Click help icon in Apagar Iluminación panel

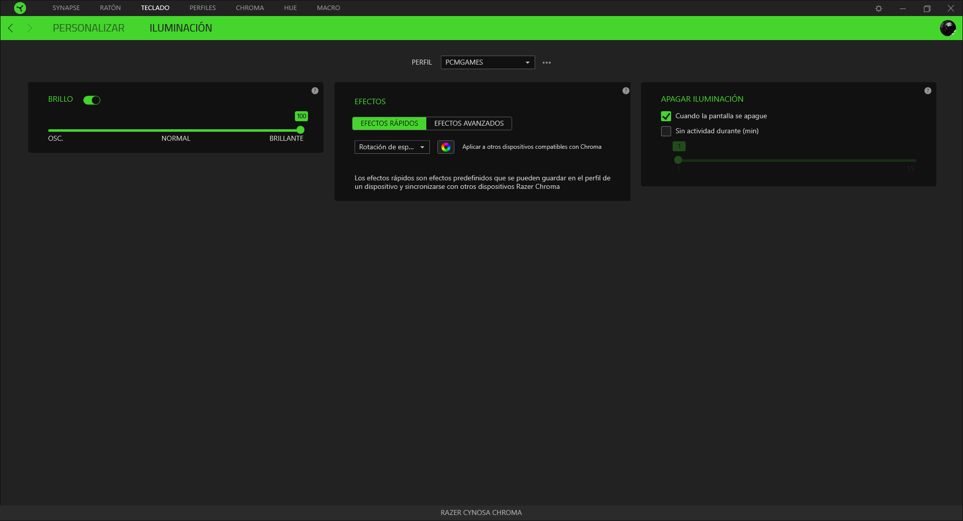pyautogui.click(x=928, y=91)
